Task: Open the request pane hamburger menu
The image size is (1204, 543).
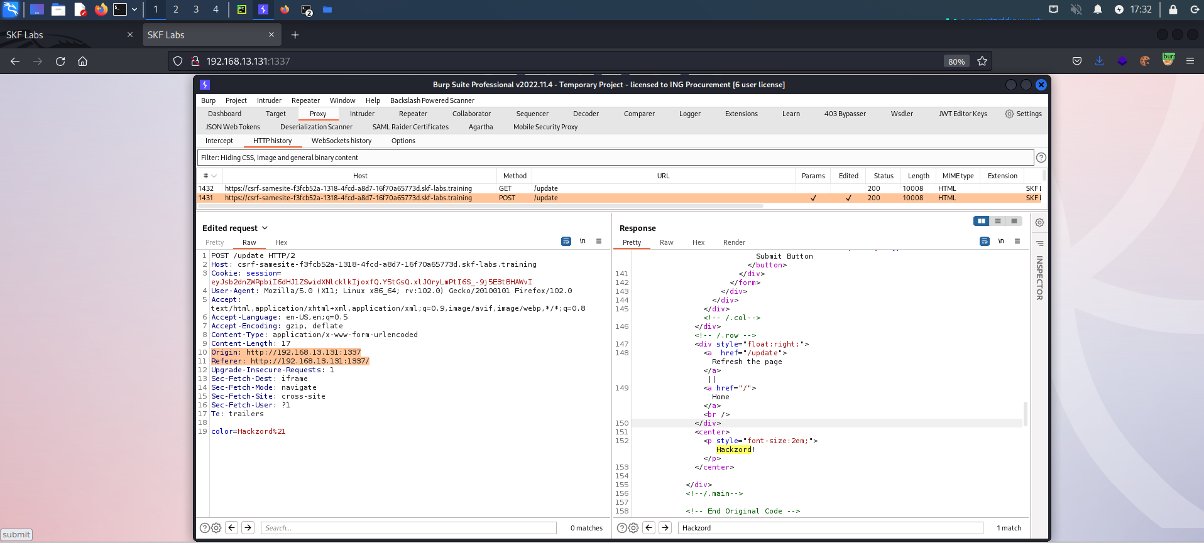Action: coord(599,241)
